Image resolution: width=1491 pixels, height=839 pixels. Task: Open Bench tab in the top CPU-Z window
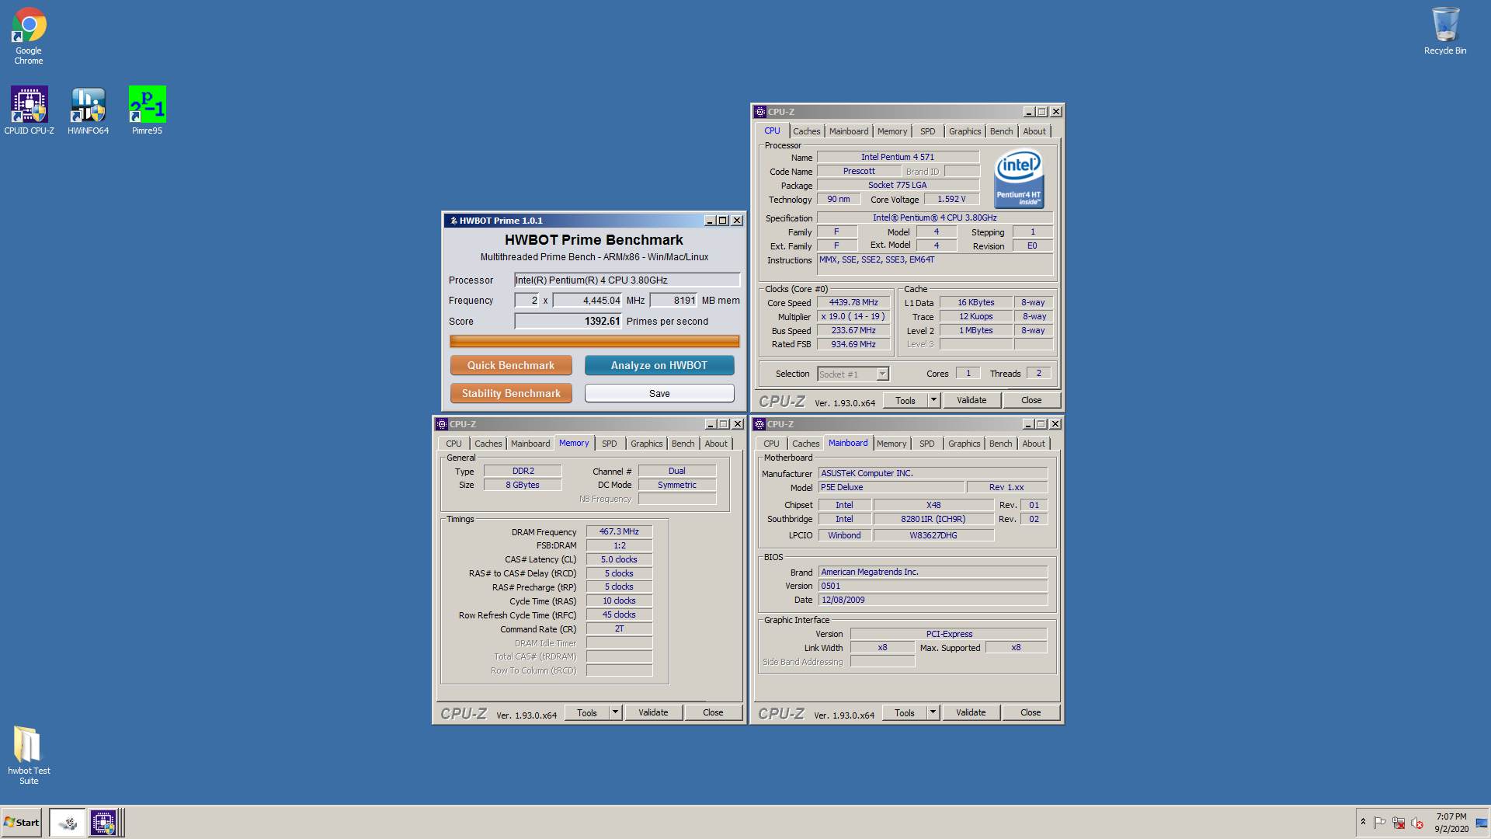click(x=1002, y=131)
